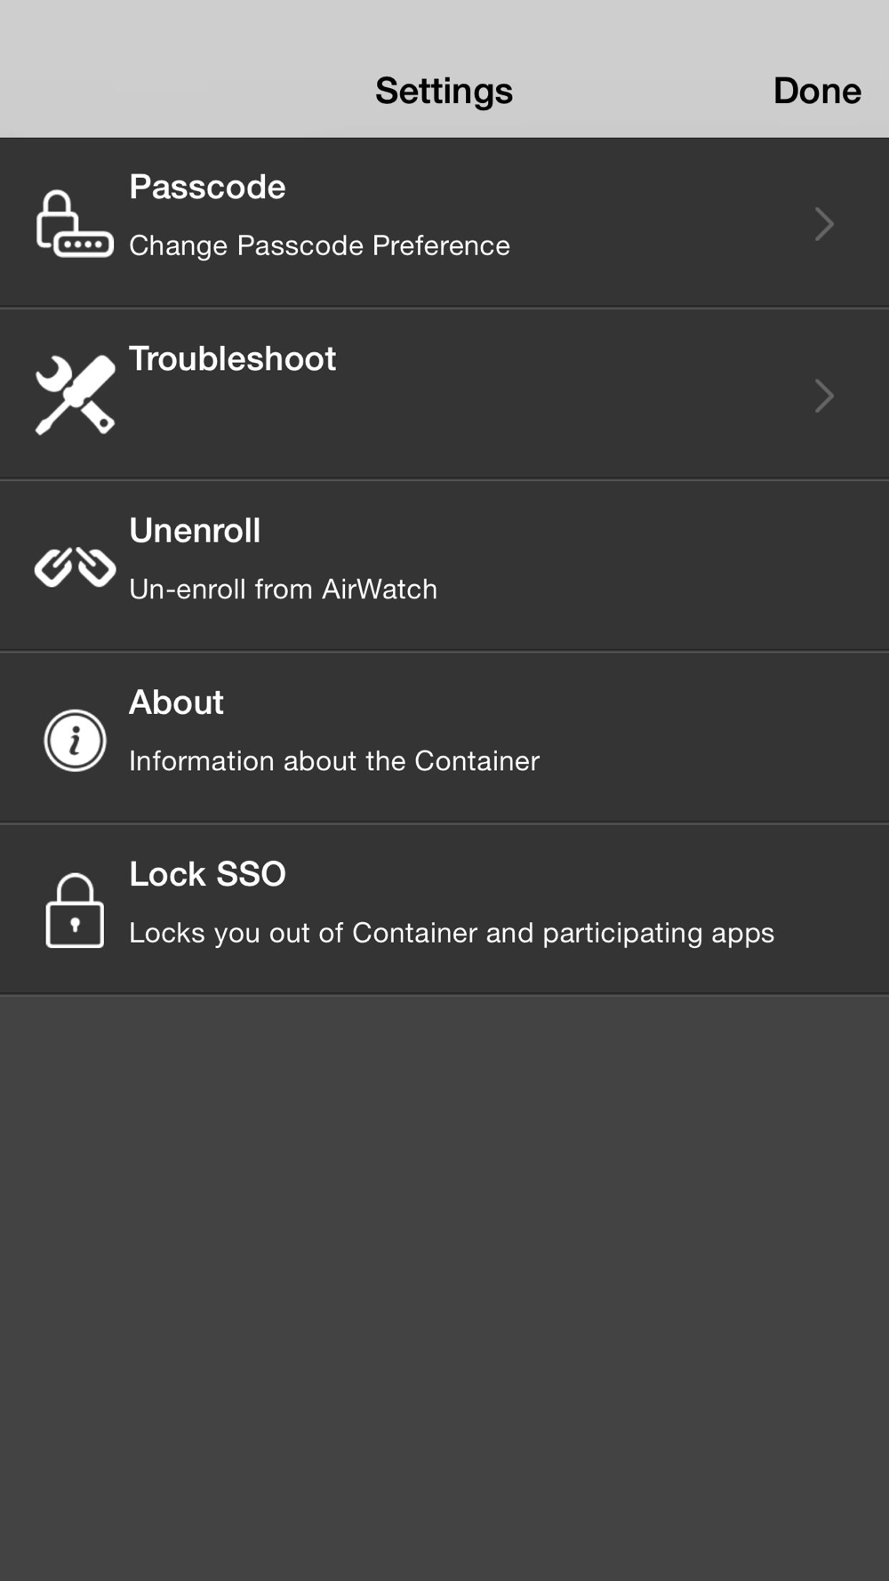Tap the Passcode lock icon
The width and height of the screenshot is (889, 1581).
[75, 223]
